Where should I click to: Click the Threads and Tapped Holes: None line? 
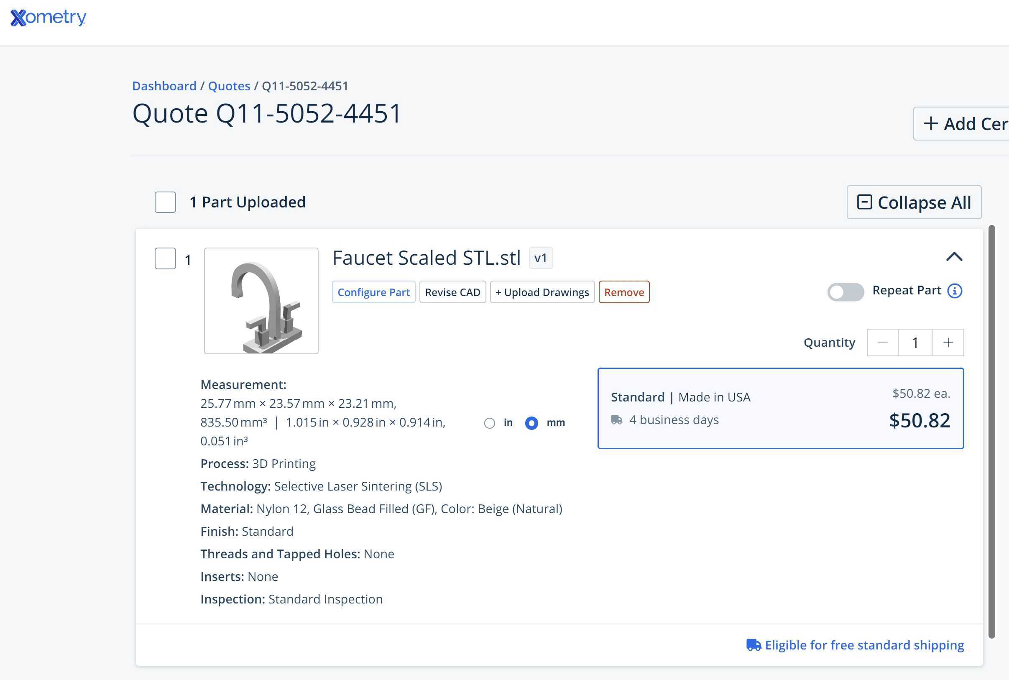point(297,554)
